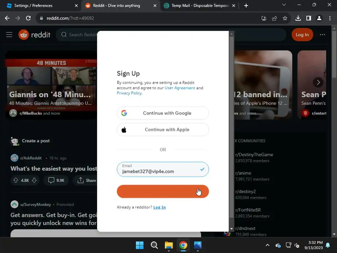
Task: Open a new browser tab
Action: tap(246, 6)
